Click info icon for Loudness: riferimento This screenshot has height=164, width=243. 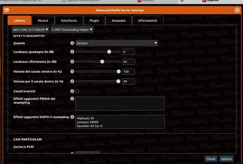[72, 62]
